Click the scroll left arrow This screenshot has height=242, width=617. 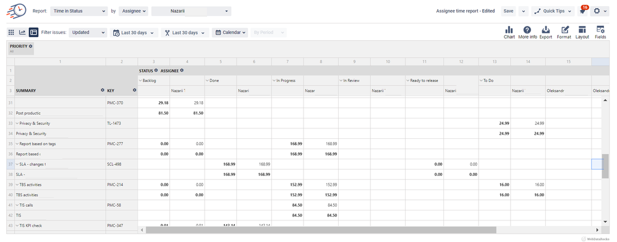pos(142,230)
